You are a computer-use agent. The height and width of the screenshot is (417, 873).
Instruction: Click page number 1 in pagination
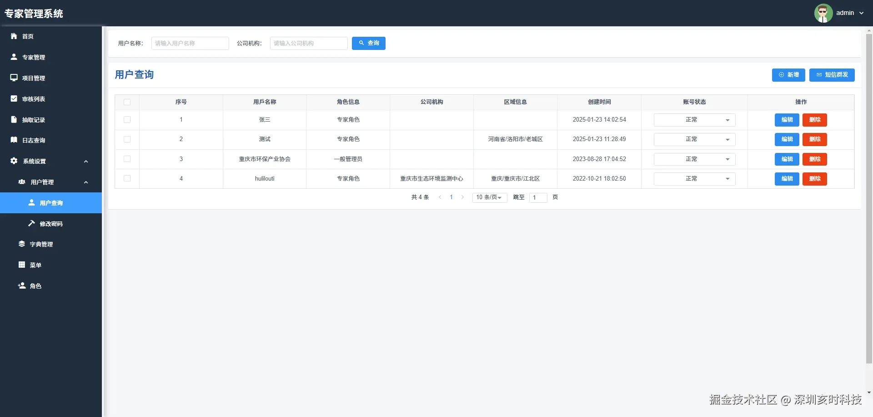(451, 197)
